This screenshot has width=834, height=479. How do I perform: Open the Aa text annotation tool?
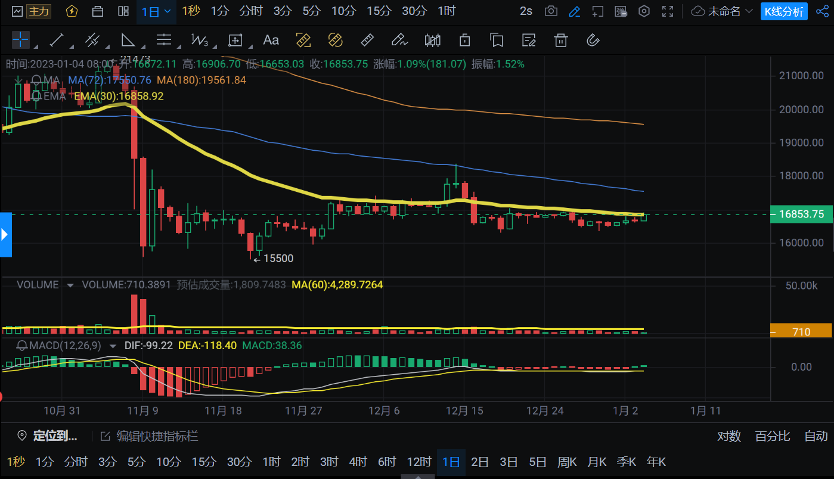[271, 41]
